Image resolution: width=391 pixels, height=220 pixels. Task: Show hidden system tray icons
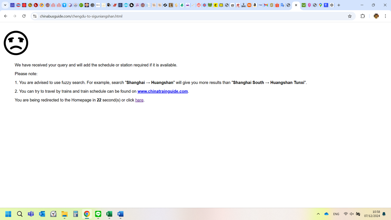(x=318, y=214)
